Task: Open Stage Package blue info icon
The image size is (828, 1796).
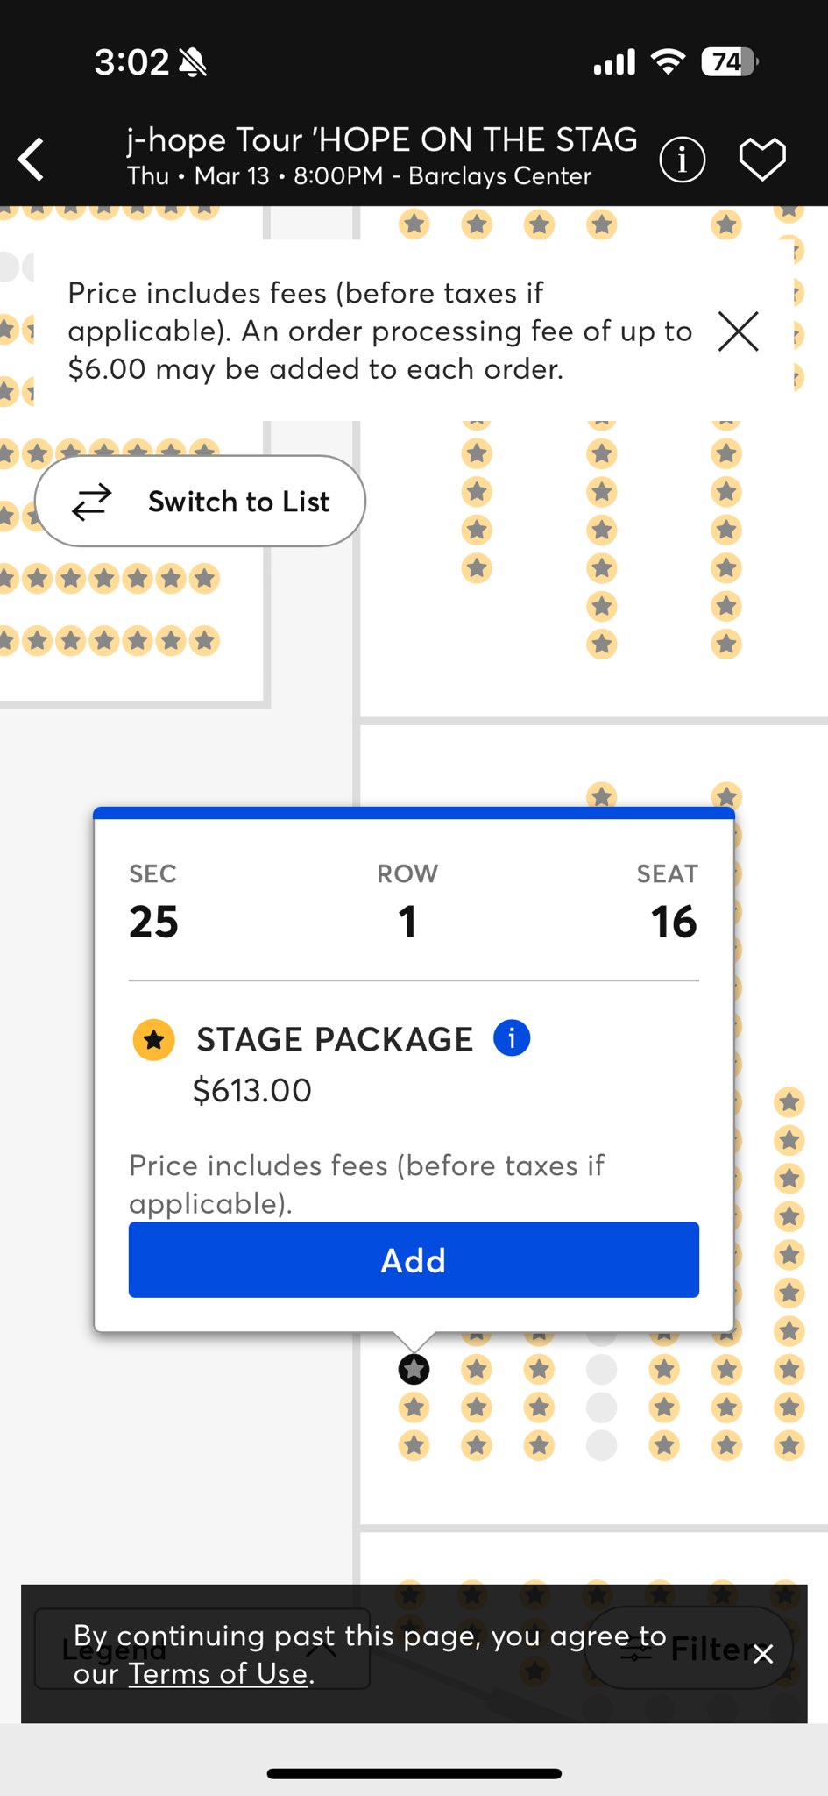Action: click(x=512, y=1038)
